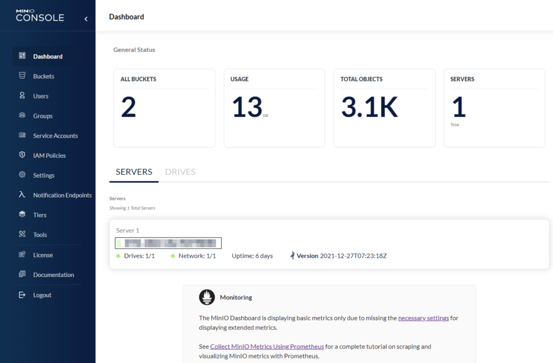Click the Service Accounts icon
This screenshot has height=363, width=553.
[x=22, y=135]
